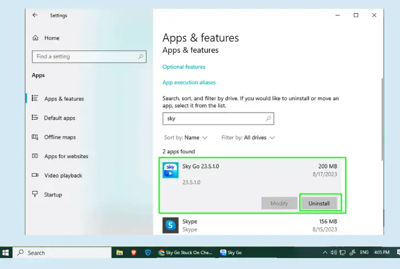
Task: Minimize the Settings window
Action: (x=338, y=15)
